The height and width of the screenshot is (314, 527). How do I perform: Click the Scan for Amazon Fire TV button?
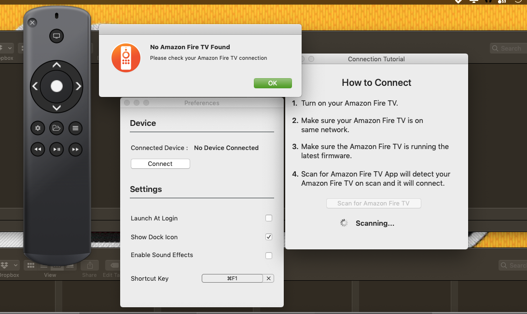click(374, 204)
